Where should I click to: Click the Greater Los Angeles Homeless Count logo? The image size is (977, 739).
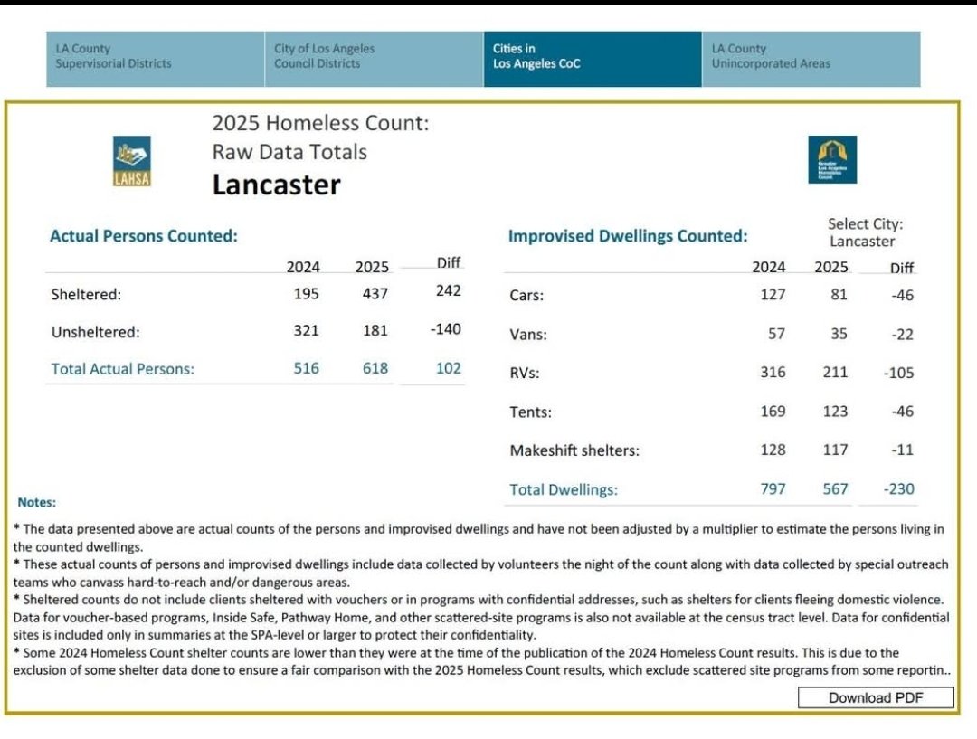click(x=831, y=160)
